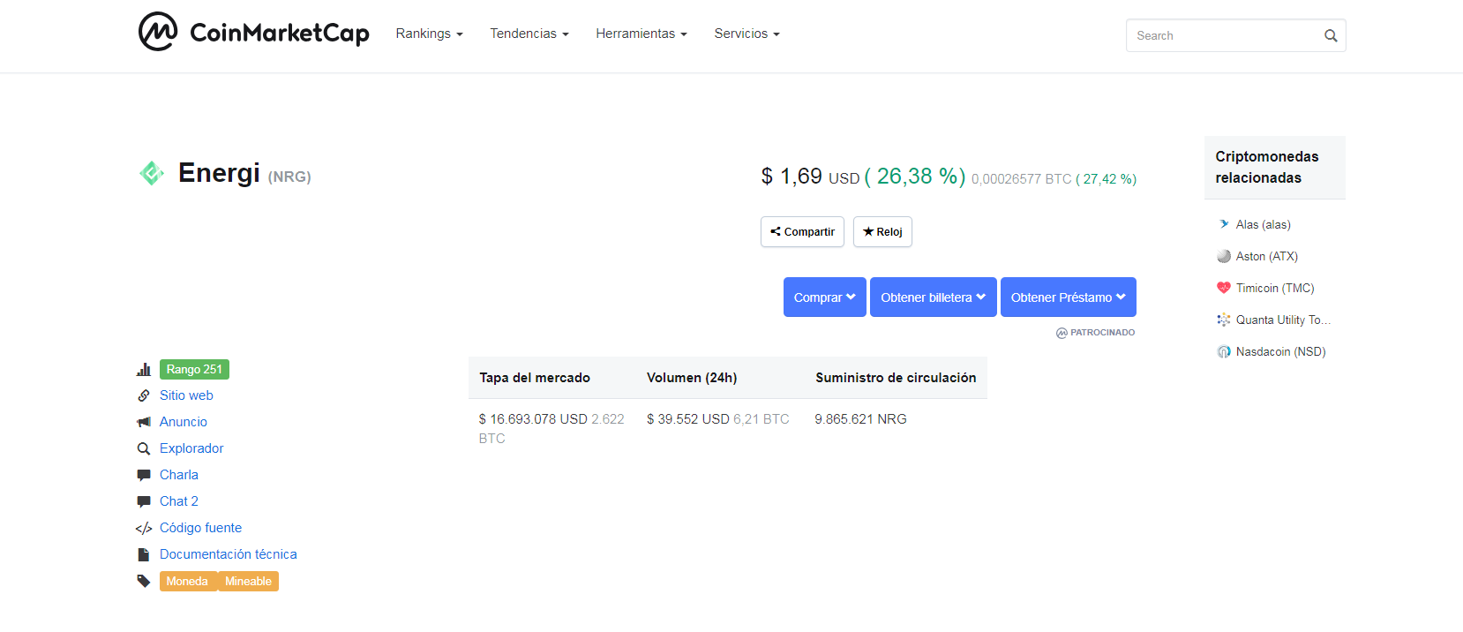Click the $ 39.552 USD volume value
Viewport: 1463px width, 632px height.
tap(688, 419)
